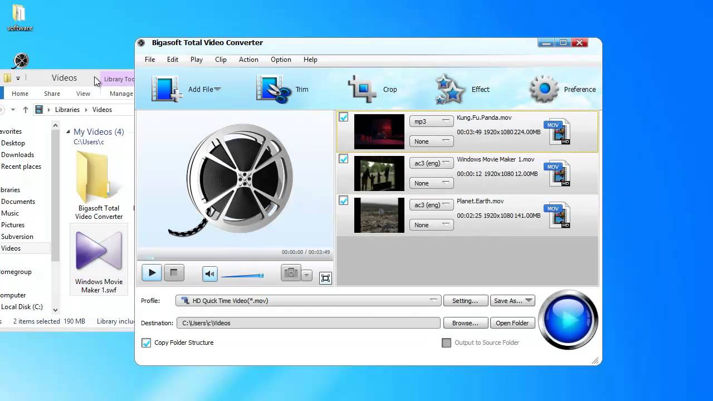Open Subversion in Explorer sidebar

point(17,237)
